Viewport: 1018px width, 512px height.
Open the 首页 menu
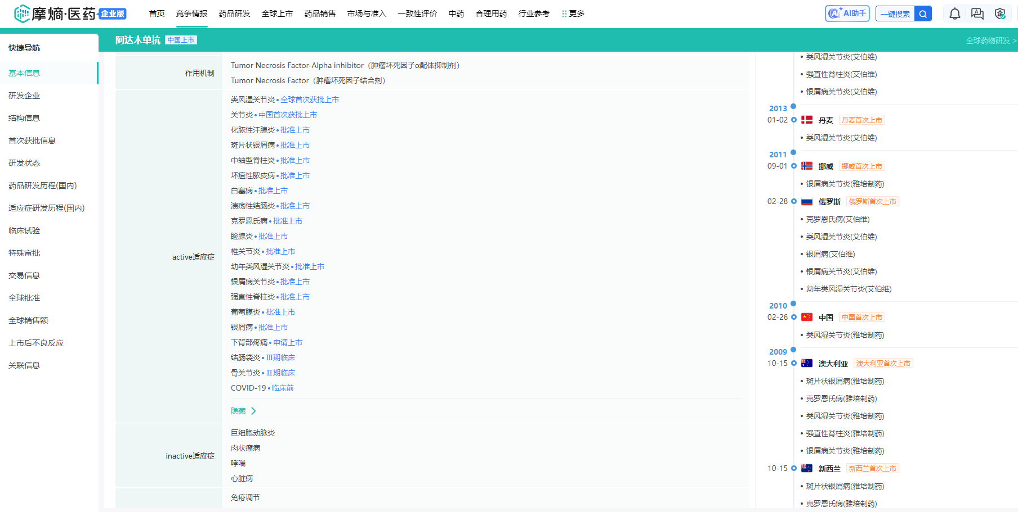pos(157,13)
